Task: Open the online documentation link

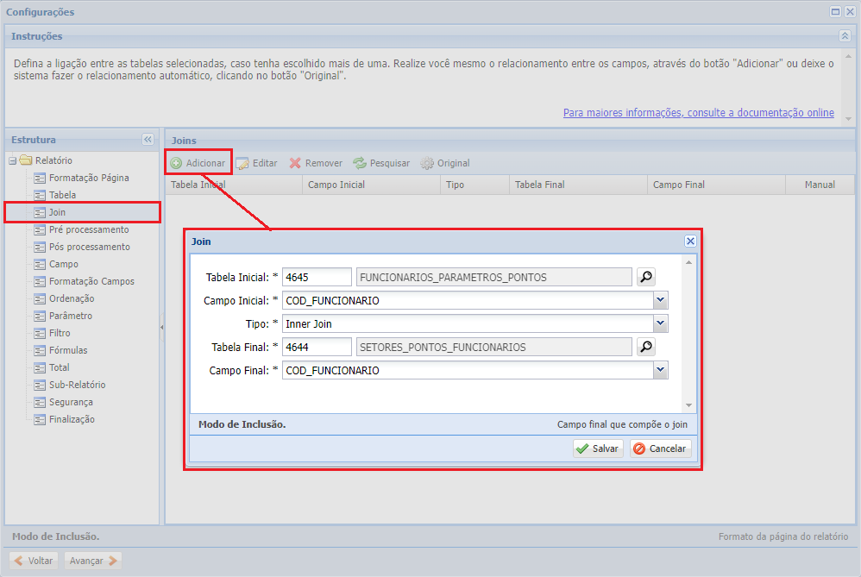Action: (698, 113)
